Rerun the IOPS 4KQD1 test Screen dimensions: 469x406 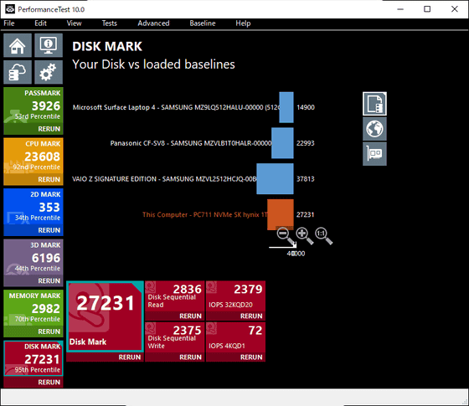[x=251, y=357]
